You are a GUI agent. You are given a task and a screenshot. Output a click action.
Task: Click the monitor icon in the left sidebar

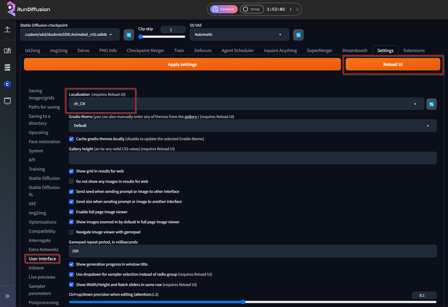pyautogui.click(x=7, y=101)
